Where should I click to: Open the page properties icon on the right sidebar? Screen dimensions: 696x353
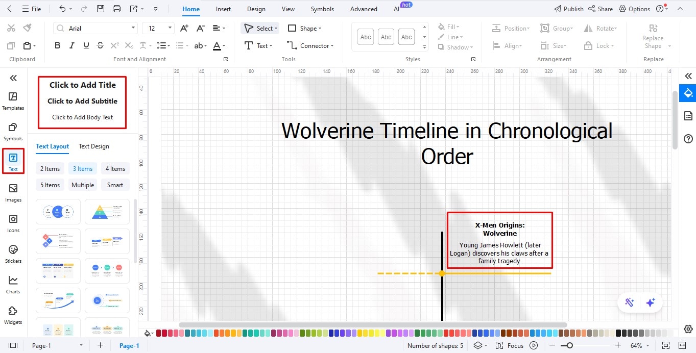tap(688, 116)
